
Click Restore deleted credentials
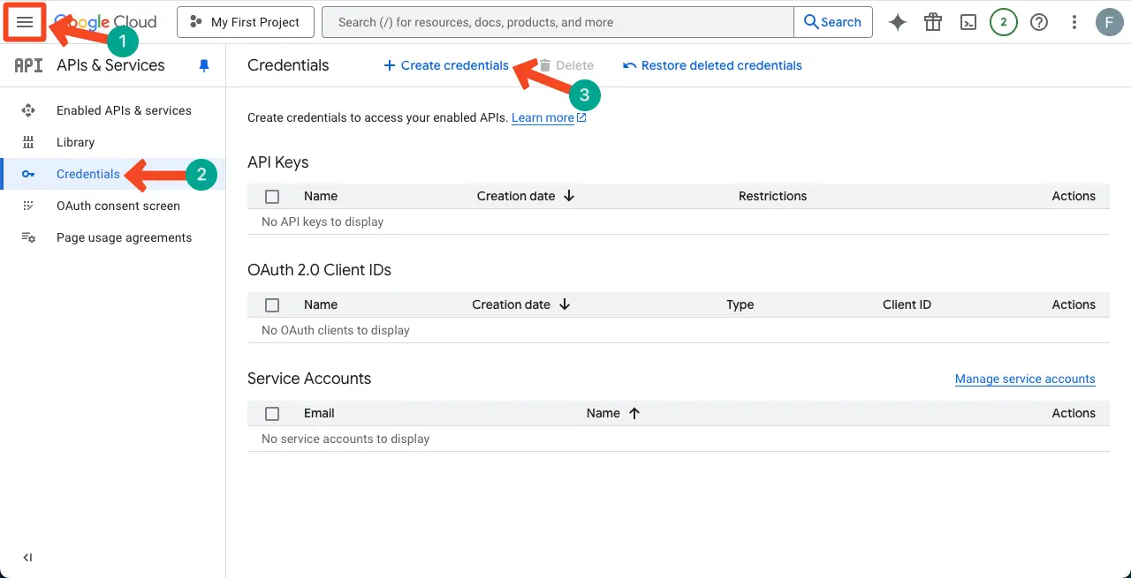[712, 65]
